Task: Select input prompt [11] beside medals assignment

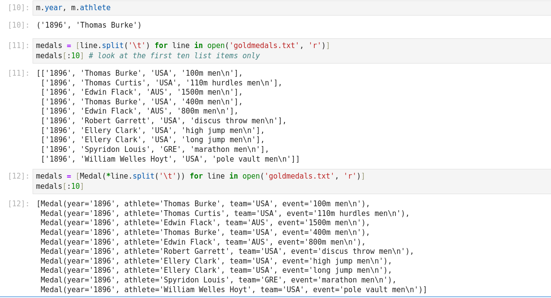Action: (x=19, y=46)
